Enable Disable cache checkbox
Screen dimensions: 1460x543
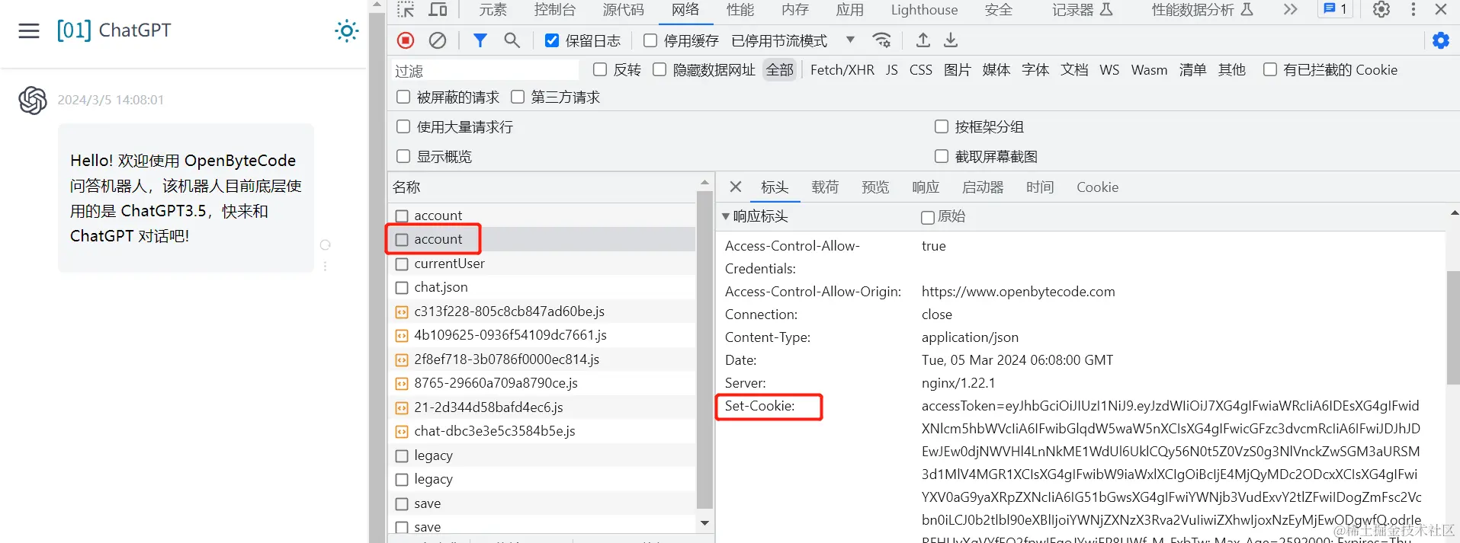pos(650,40)
